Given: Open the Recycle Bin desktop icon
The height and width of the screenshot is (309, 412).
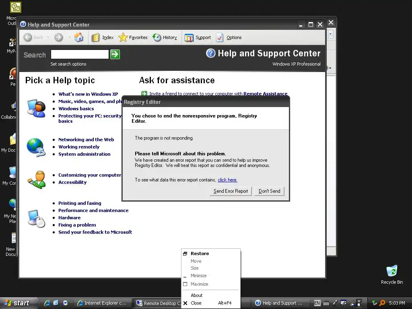Looking at the screenshot, I should pyautogui.click(x=392, y=274).
